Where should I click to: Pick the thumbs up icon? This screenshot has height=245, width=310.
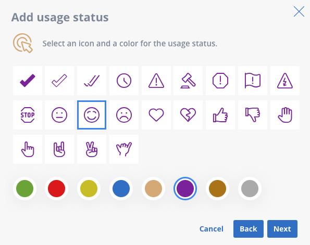point(220,115)
